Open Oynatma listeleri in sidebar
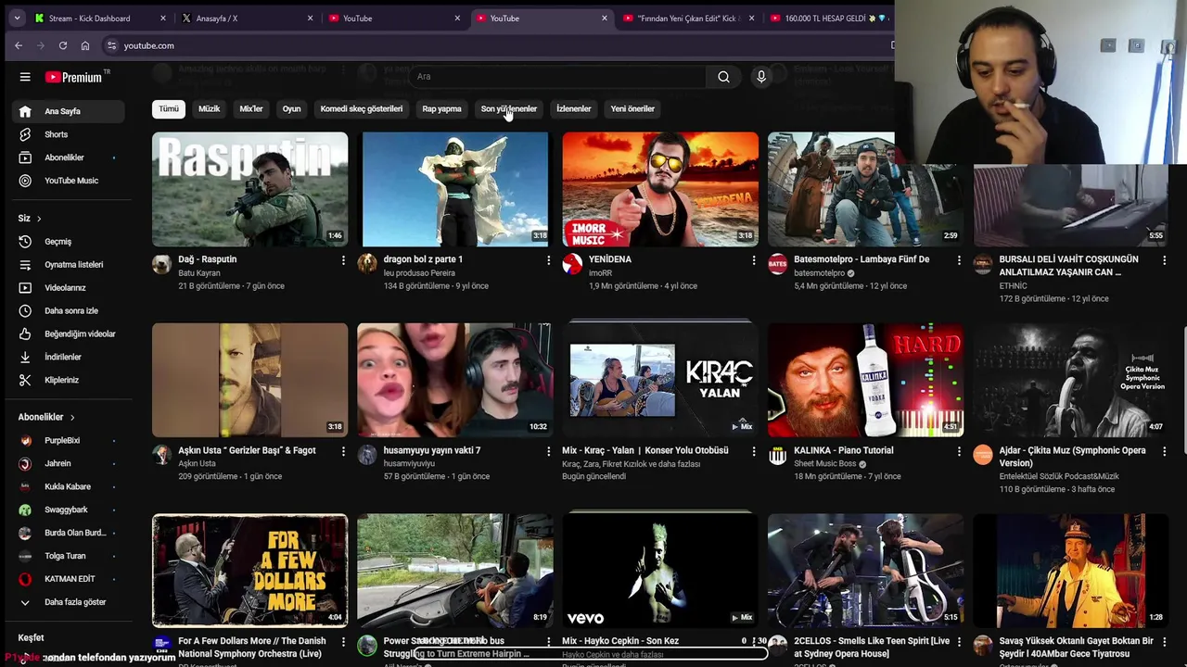This screenshot has width=1187, height=667. click(70, 265)
